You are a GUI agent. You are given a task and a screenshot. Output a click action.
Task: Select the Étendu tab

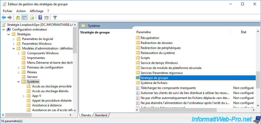pos(86,115)
